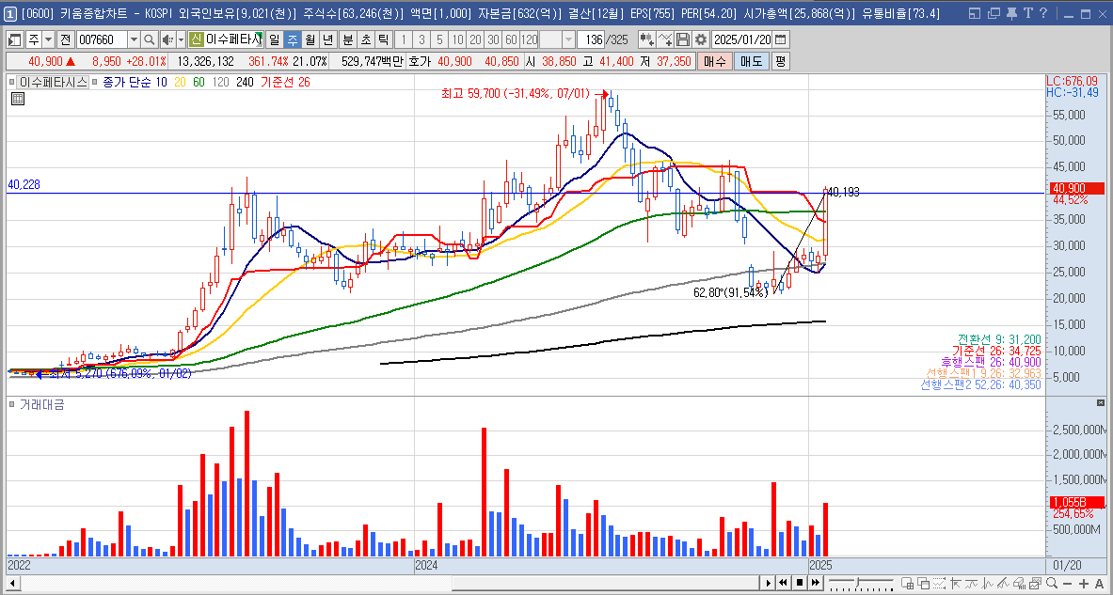1113x595 pixels.
Task: Click the 전 button in toolbar
Action: [x=65, y=39]
